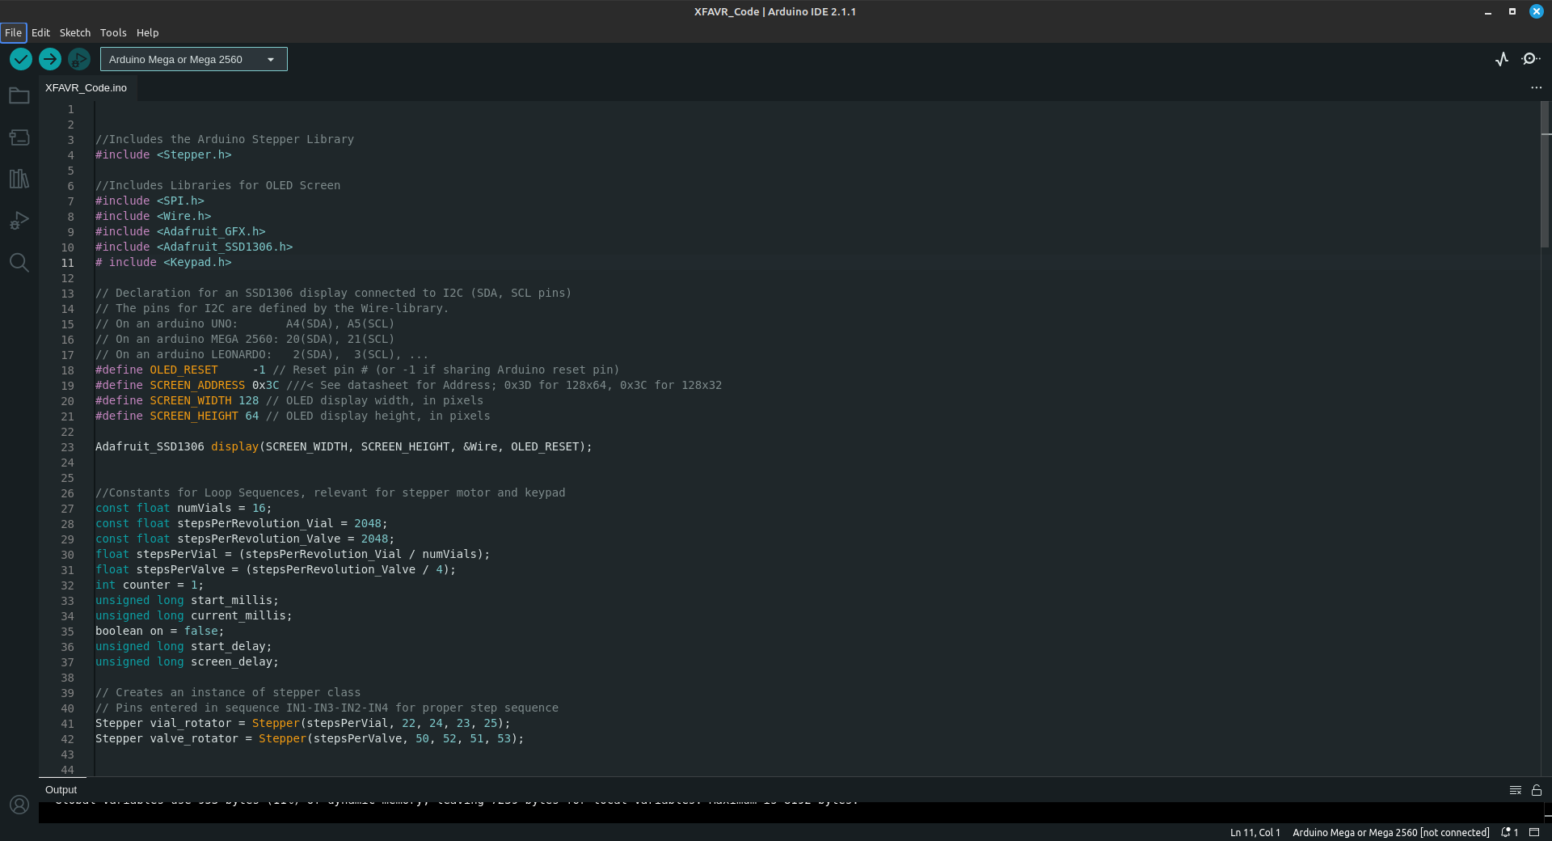
Task: Click 'stepsPerRevolution_Valve = 2048' line
Action: tap(245, 539)
